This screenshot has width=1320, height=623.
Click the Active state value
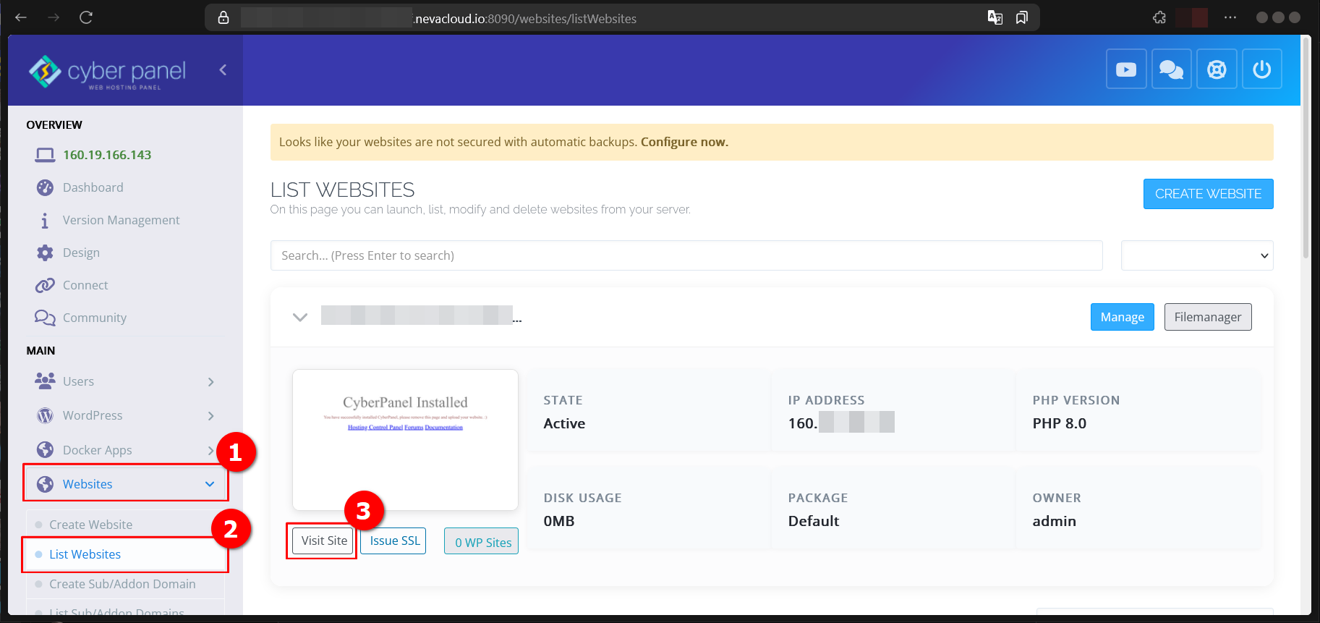pyautogui.click(x=564, y=423)
